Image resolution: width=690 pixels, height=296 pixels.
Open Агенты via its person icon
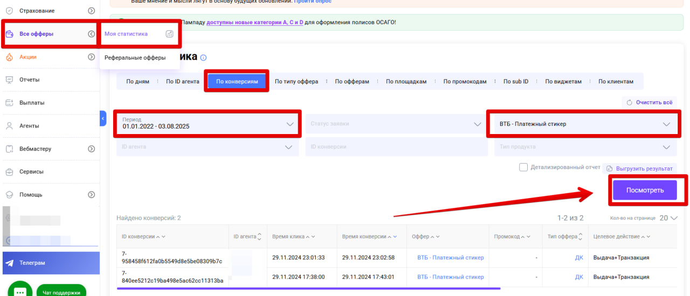pos(9,126)
